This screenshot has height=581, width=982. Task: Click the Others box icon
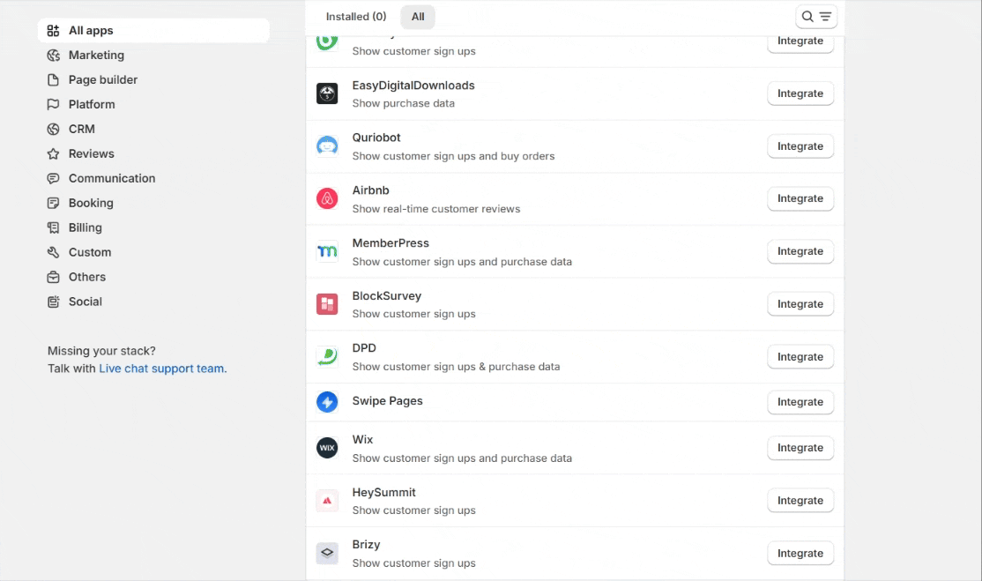tap(53, 277)
